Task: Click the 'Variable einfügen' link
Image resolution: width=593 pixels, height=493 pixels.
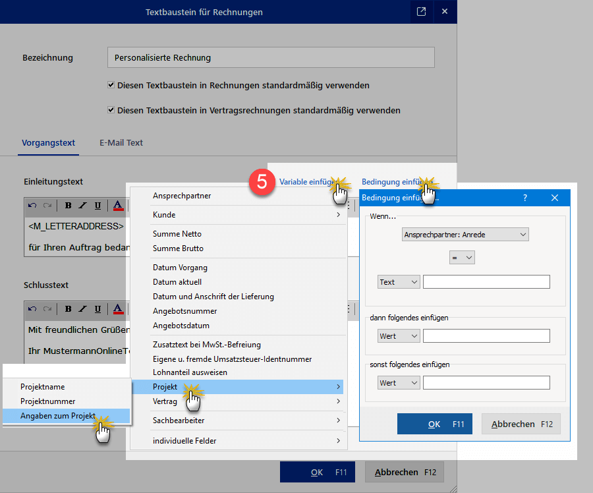Action: click(306, 181)
